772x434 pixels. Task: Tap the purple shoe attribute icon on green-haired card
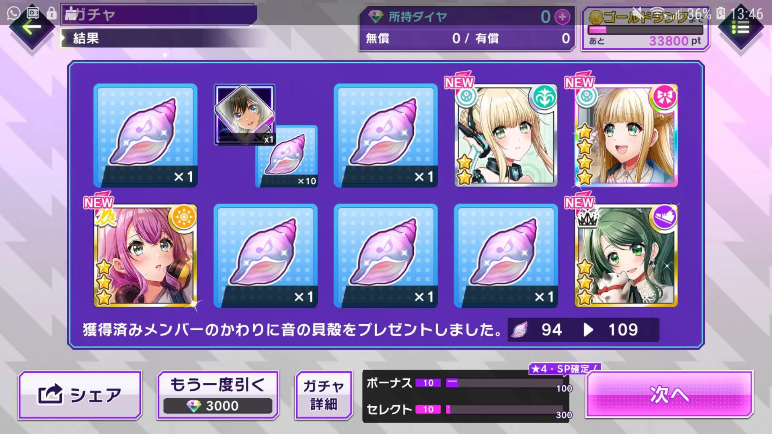pos(664,217)
